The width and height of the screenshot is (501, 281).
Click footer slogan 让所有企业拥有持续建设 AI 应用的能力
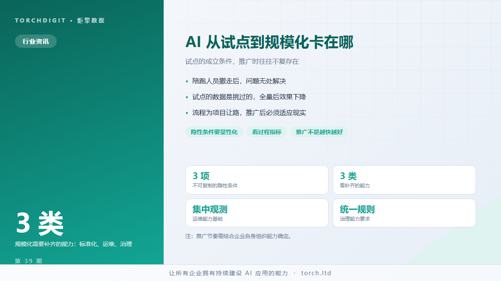click(x=228, y=273)
